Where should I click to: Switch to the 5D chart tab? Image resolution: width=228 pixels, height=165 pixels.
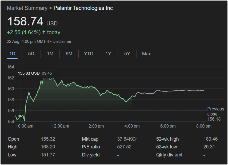click(31, 54)
